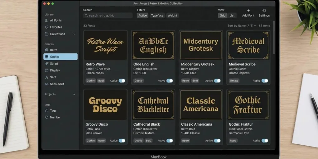
Task: Select Script in Genres sidebar
Action: tap(60, 64)
